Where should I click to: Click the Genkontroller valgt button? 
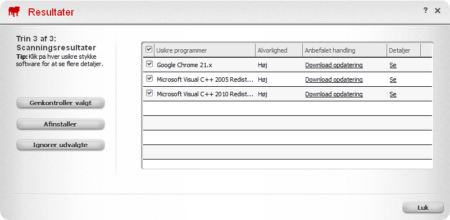61,103
